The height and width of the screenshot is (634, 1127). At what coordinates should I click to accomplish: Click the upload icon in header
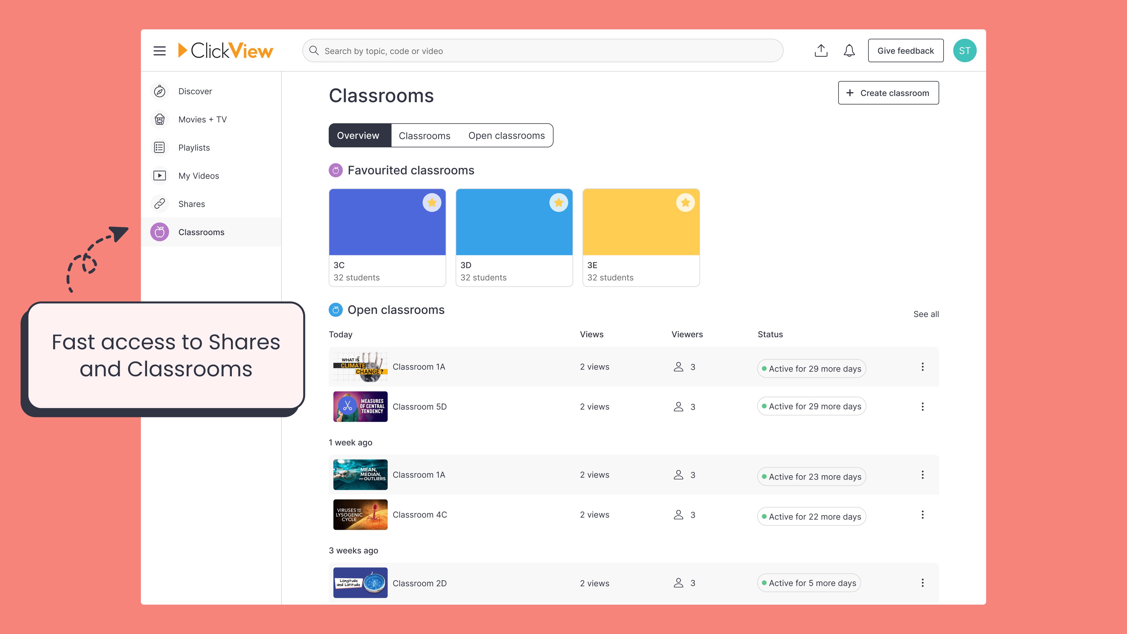(x=821, y=51)
